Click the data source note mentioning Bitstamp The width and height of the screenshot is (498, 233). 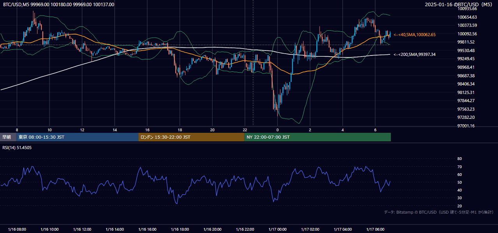coord(439,212)
